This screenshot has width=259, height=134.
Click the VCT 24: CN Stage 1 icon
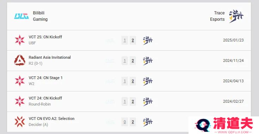(x=20, y=81)
